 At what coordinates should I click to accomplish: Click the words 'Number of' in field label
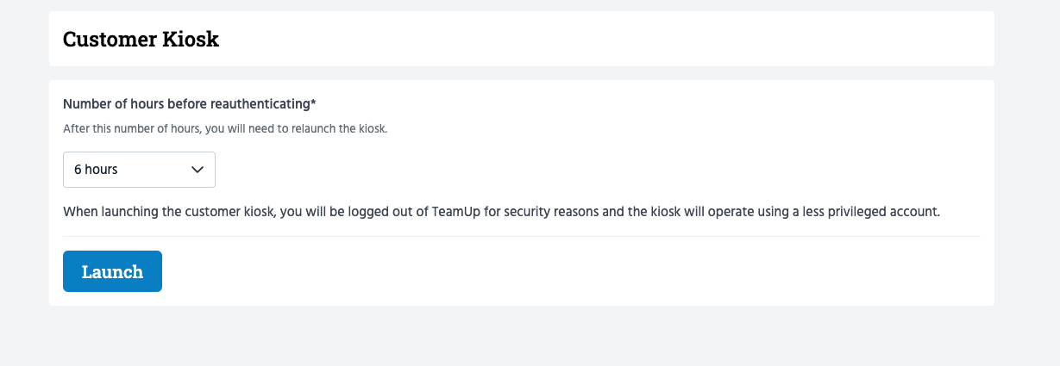point(94,104)
